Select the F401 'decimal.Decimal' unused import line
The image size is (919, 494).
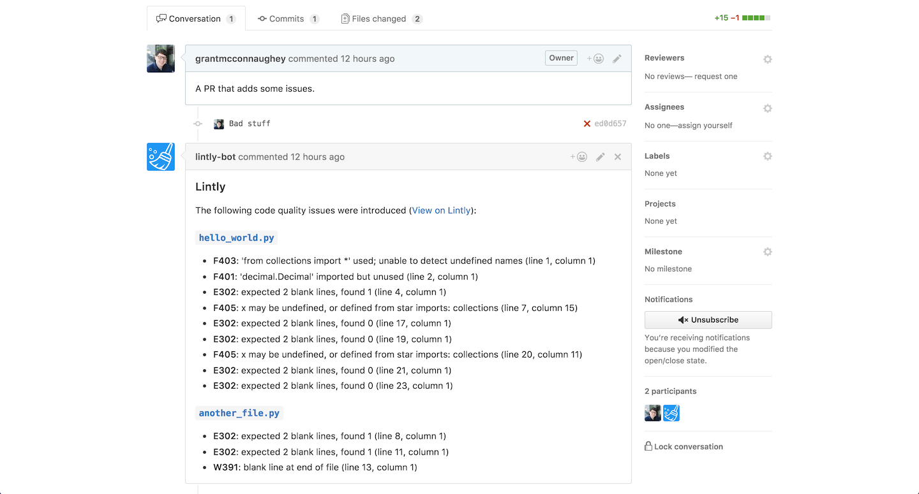pyautogui.click(x=345, y=277)
